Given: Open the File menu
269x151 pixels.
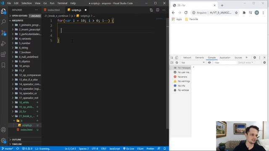Looking at the screenshot, I should (9, 3).
